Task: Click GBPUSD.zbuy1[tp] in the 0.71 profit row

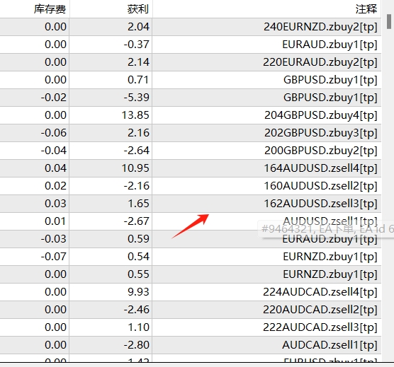Action: coord(330,80)
